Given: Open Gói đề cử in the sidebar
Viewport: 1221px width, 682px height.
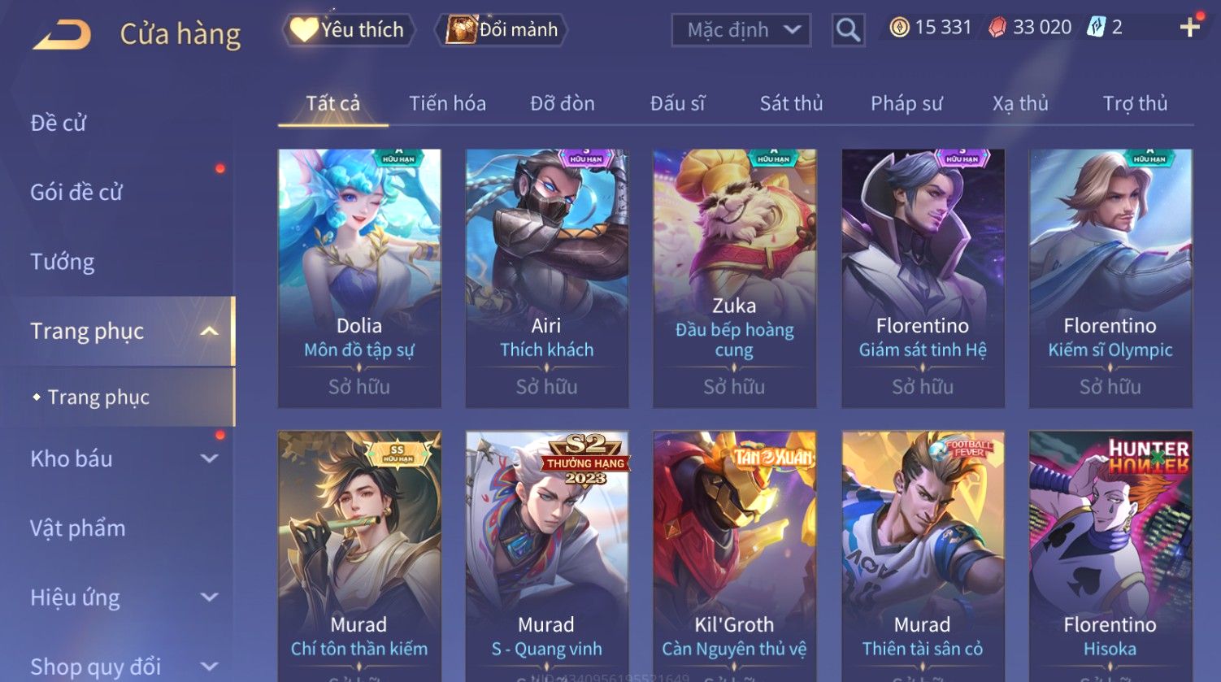Looking at the screenshot, I should click(x=76, y=193).
